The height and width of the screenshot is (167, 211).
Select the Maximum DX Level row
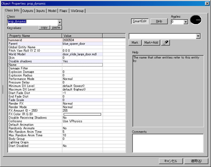coord(55,90)
